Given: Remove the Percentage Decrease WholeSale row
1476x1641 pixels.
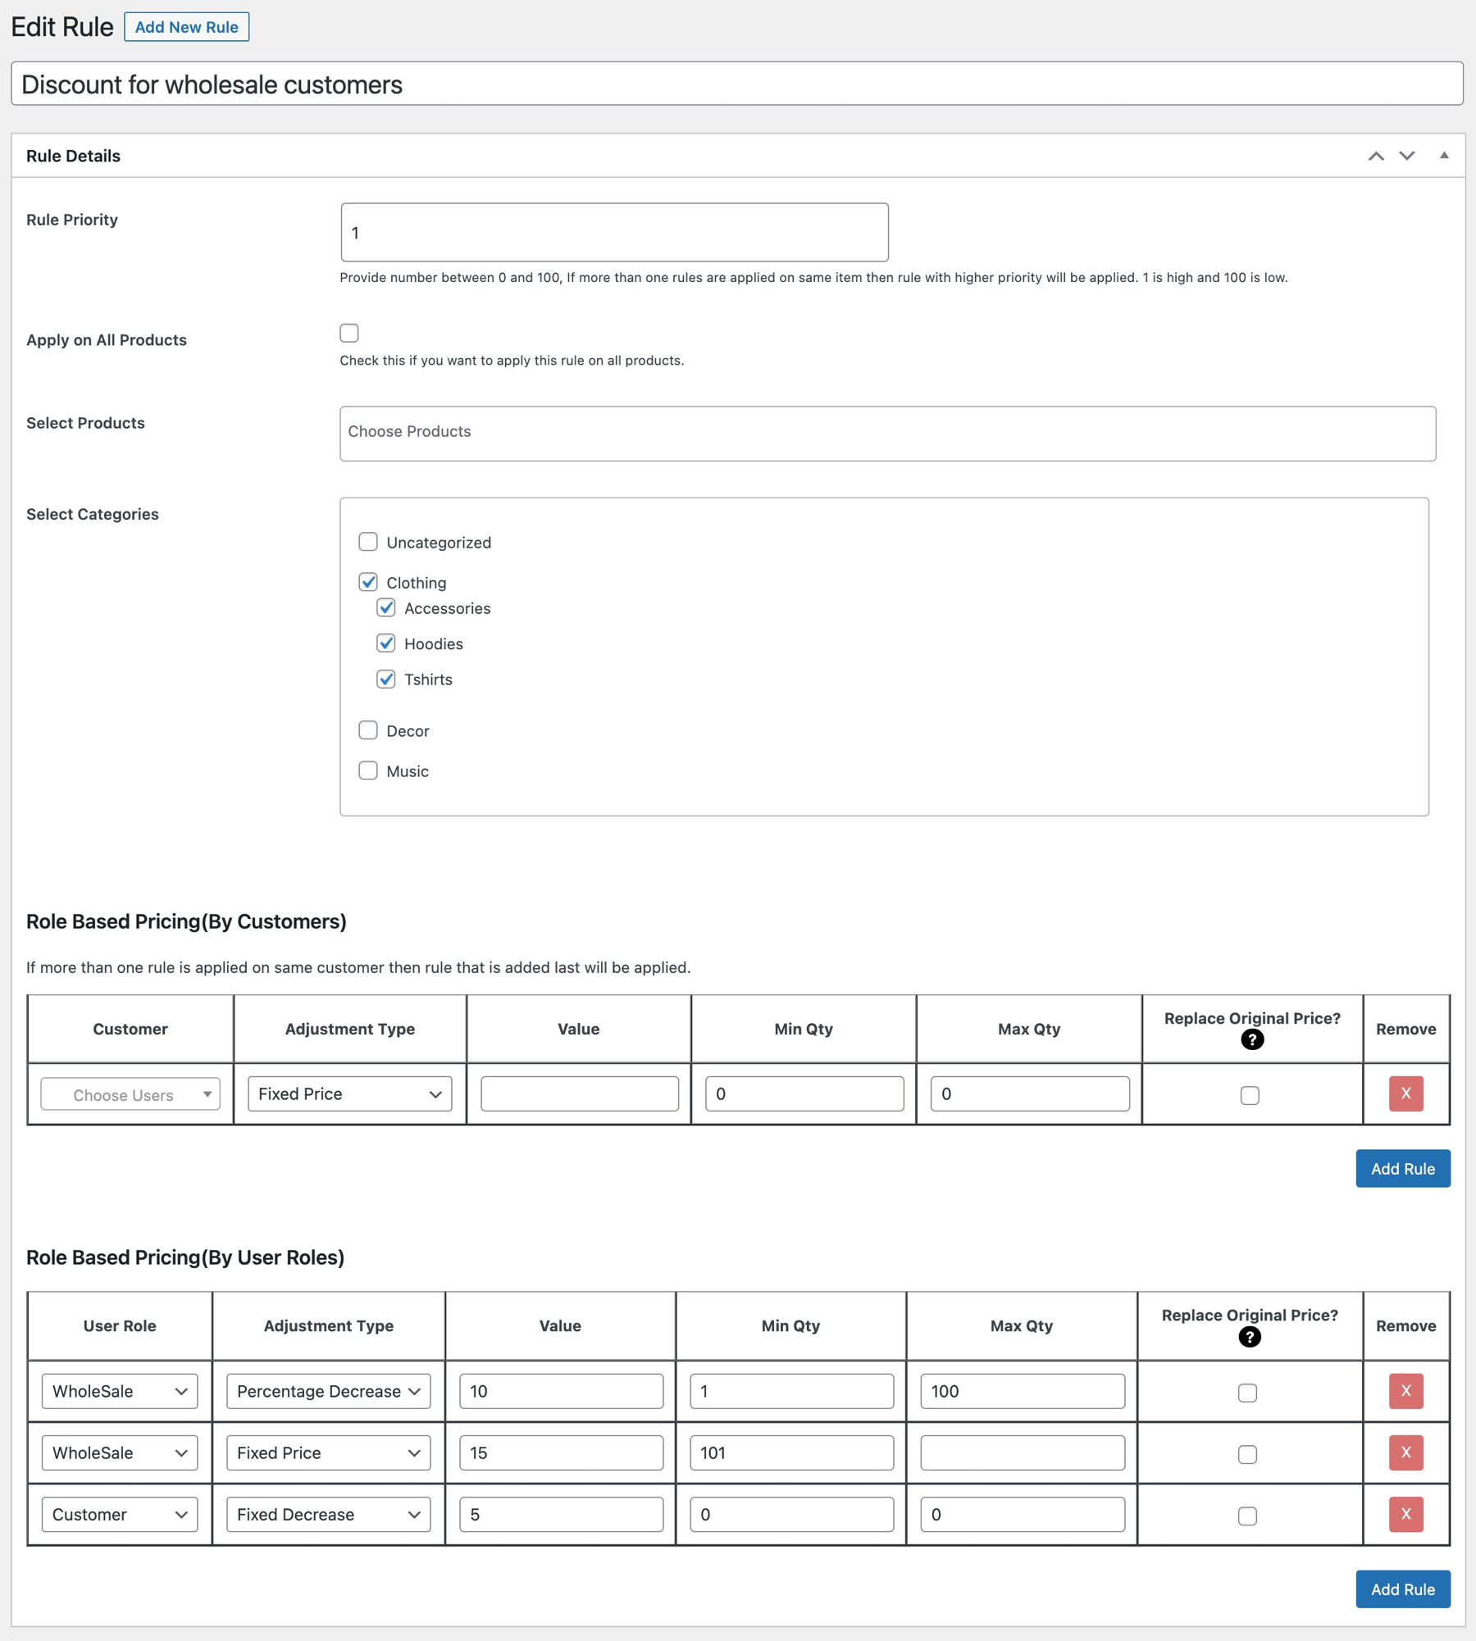Looking at the screenshot, I should [x=1405, y=1391].
